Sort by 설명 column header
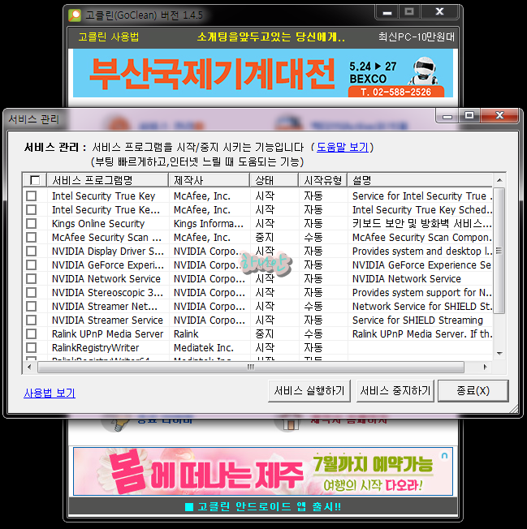Image resolution: width=527 pixels, height=529 pixels. pyautogui.click(x=420, y=180)
